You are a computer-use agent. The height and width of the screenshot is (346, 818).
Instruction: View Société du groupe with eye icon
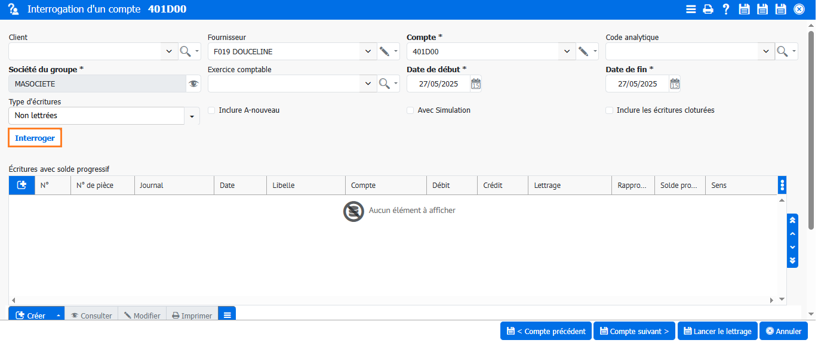tap(193, 84)
